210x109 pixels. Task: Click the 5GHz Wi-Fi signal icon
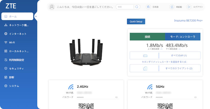coord(150,87)
